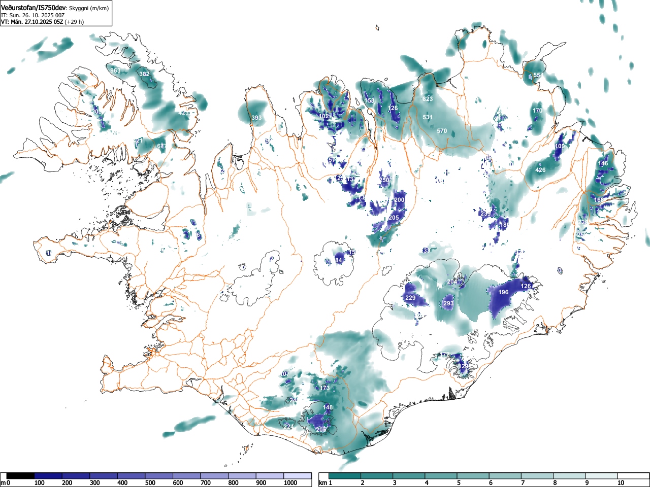
Task: Click the map visibility value 180
Action: 504,225
